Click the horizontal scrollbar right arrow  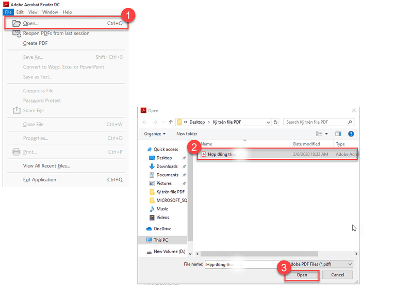click(x=356, y=254)
